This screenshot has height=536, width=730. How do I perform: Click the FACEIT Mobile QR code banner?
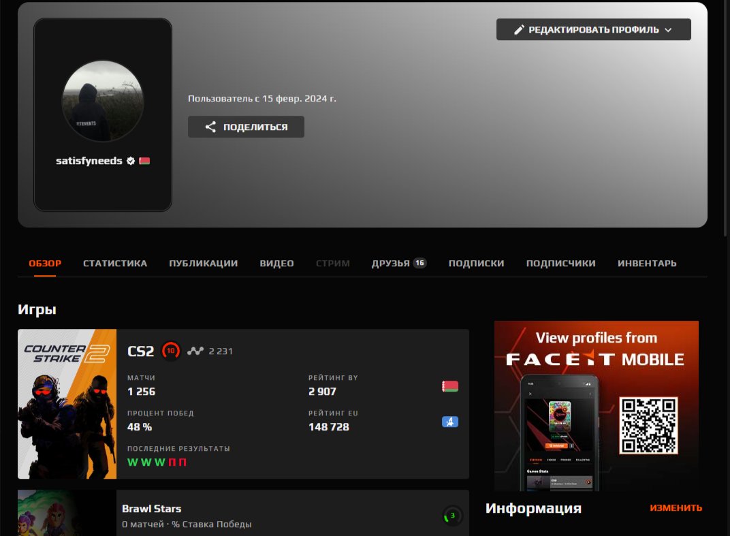(x=596, y=405)
